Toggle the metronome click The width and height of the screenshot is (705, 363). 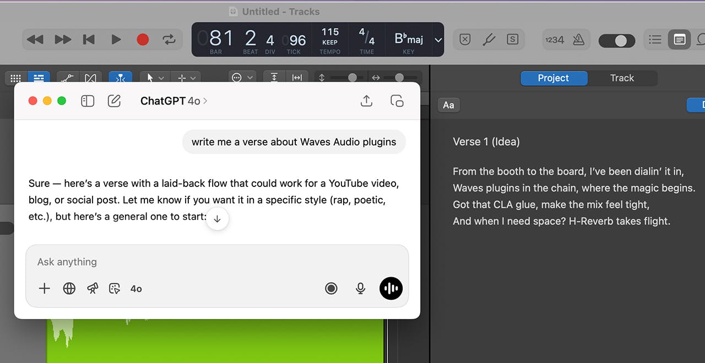coord(578,40)
